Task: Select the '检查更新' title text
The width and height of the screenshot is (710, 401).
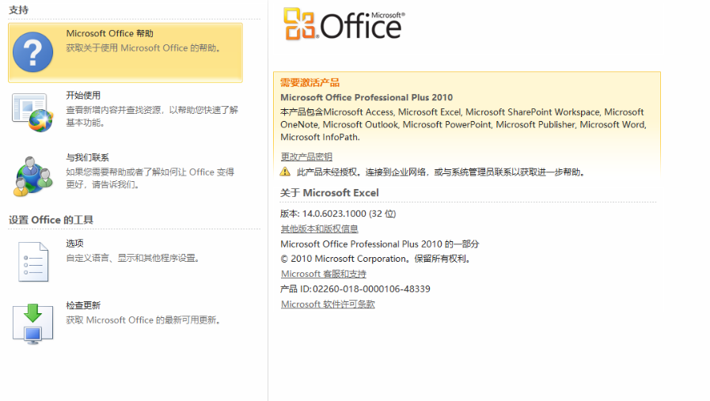Action: pyautogui.click(x=83, y=305)
